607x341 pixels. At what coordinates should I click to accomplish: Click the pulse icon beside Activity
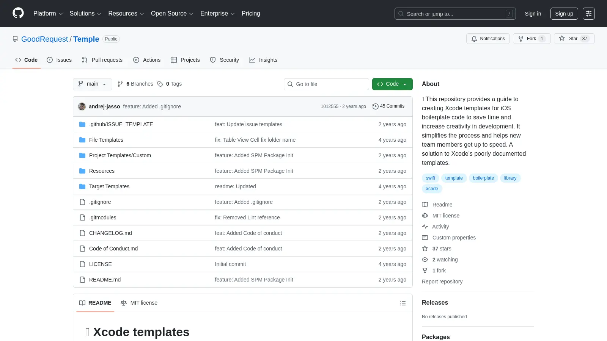(425, 227)
